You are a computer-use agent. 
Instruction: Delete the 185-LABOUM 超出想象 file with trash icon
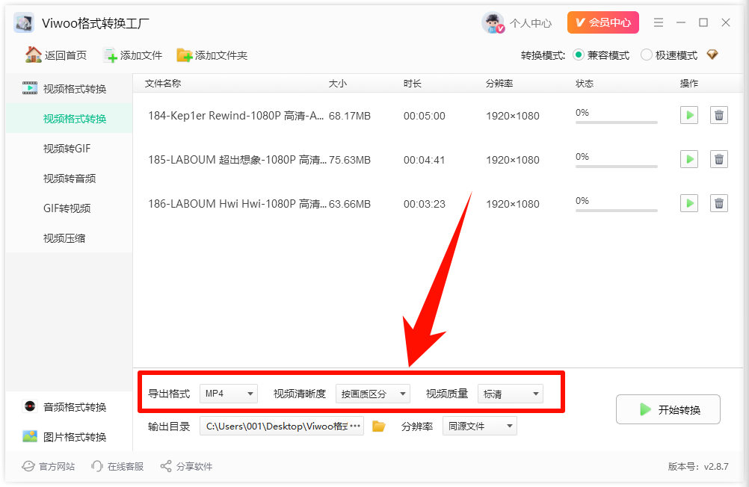pos(719,159)
